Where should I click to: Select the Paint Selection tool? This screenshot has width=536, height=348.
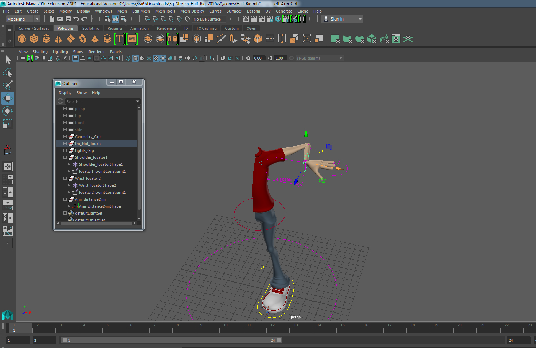point(7,85)
